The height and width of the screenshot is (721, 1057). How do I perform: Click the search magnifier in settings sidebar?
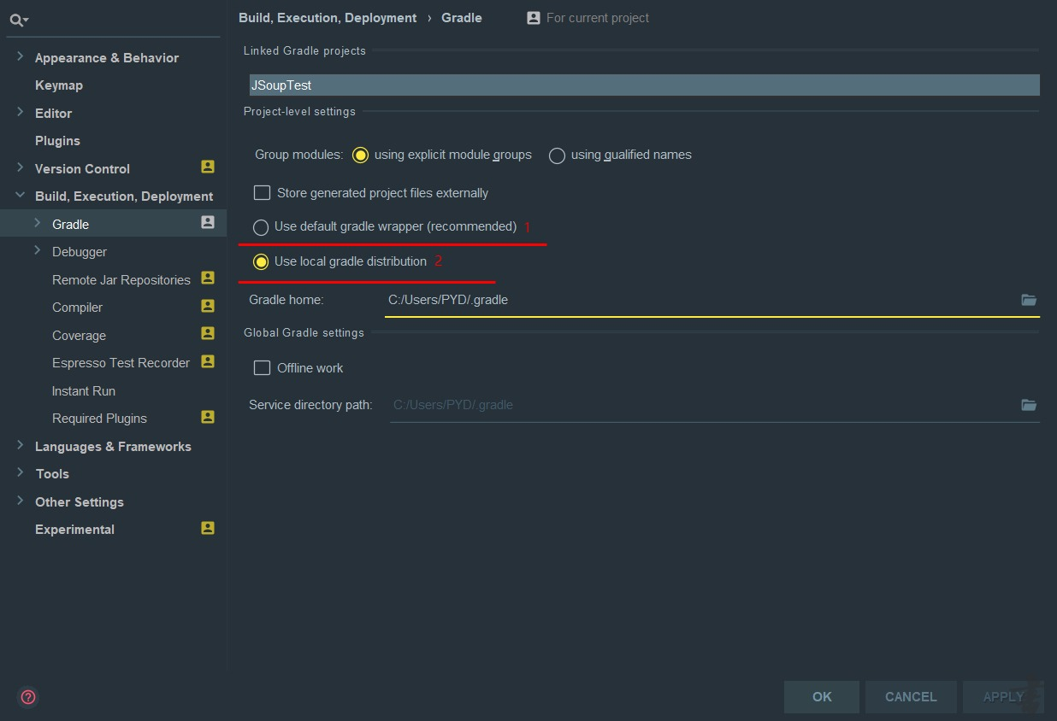(x=14, y=19)
